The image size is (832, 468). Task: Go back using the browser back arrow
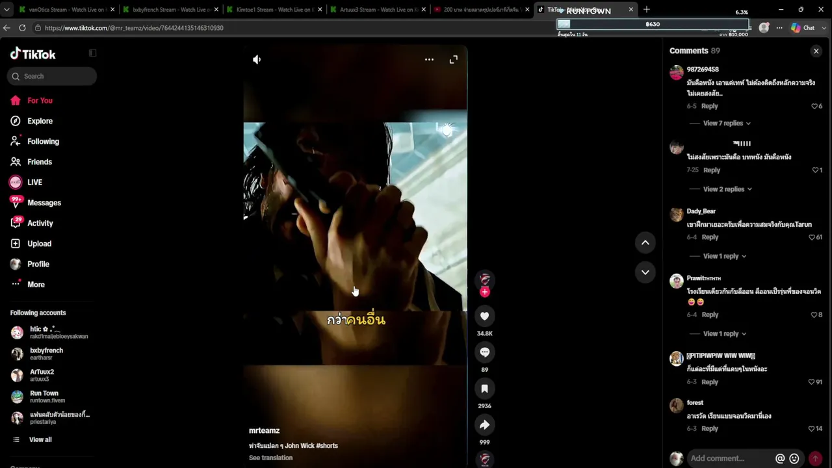pyautogui.click(x=6, y=28)
